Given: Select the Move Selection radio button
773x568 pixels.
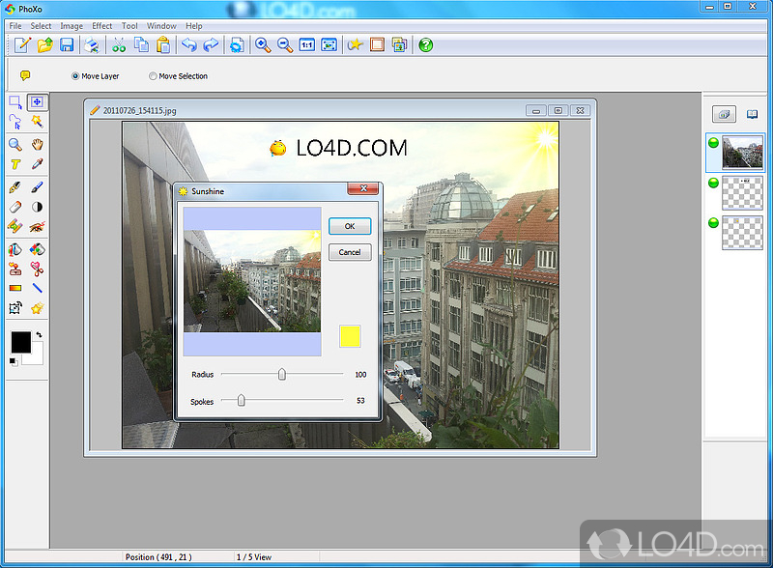Looking at the screenshot, I should [153, 76].
